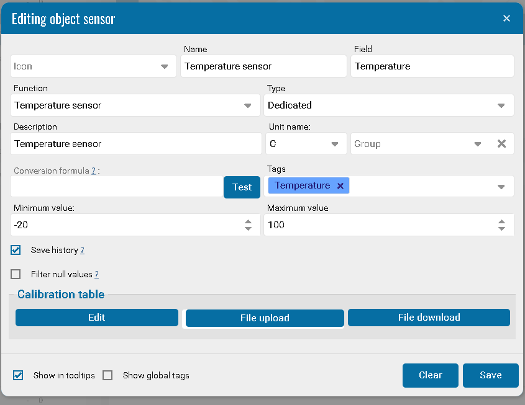Screen dimensions: 525x405
Task: Toggle the Show in tooltips checkbox
Action: tap(19, 375)
